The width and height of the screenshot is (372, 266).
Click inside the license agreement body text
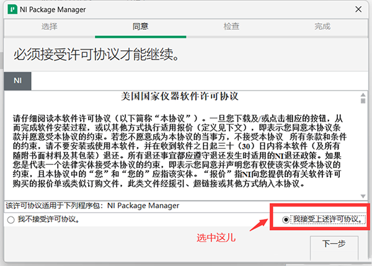click(179, 151)
